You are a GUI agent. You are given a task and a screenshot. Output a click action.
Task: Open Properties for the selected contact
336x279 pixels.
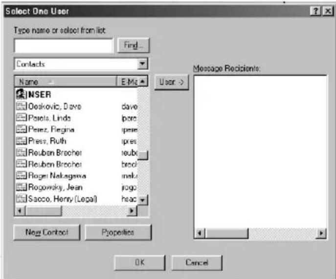[118, 232]
